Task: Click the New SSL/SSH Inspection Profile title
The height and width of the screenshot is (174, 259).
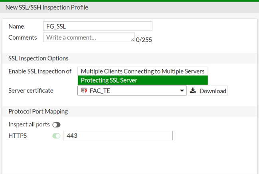Action: pos(47,7)
